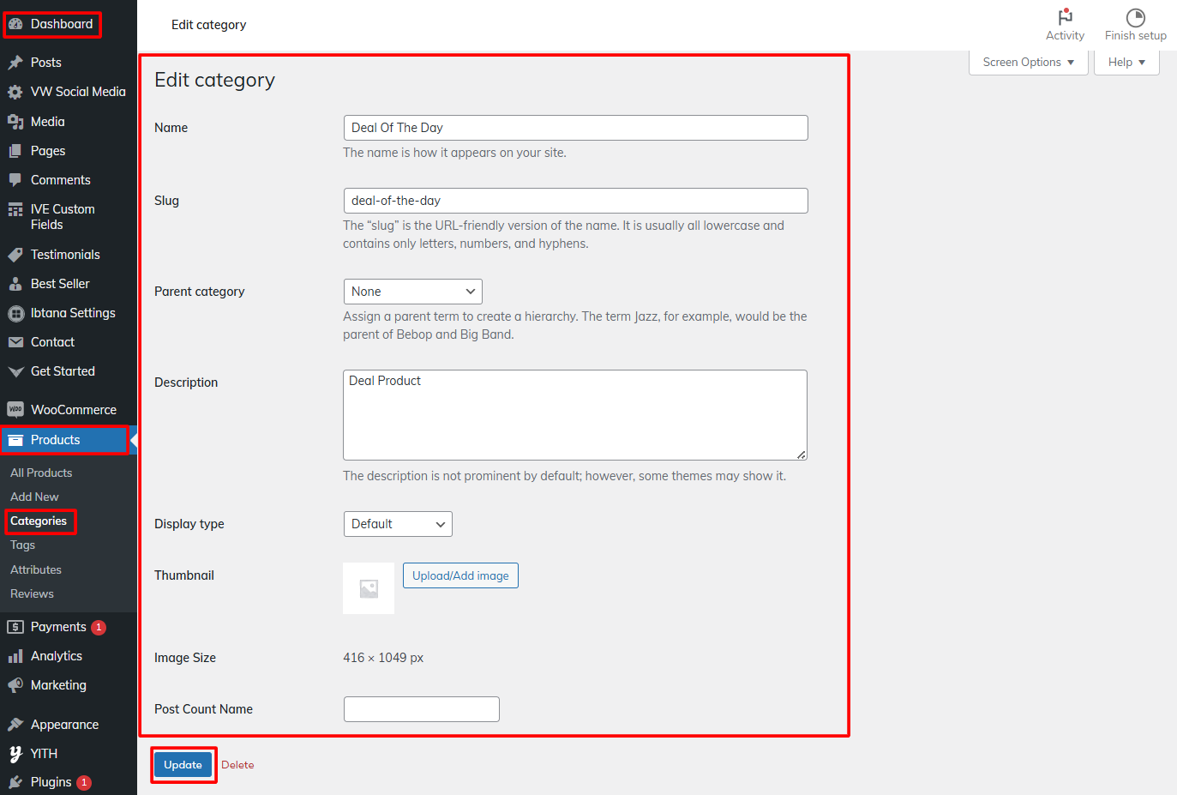Viewport: 1177px width, 795px height.
Task: Click the Plugins plug icon
Action: (15, 782)
